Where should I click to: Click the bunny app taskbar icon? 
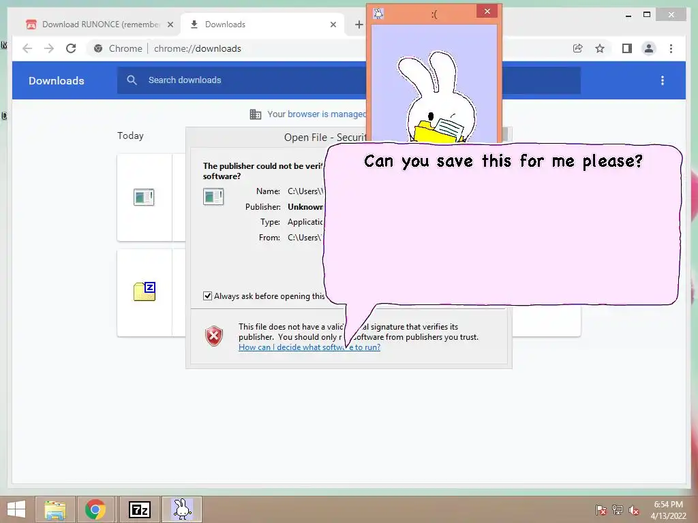pyautogui.click(x=182, y=509)
